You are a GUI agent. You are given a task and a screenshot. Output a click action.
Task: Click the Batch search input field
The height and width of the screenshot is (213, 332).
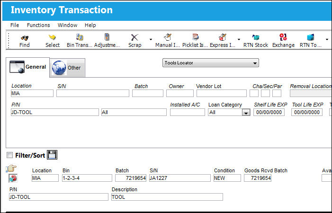click(x=148, y=93)
